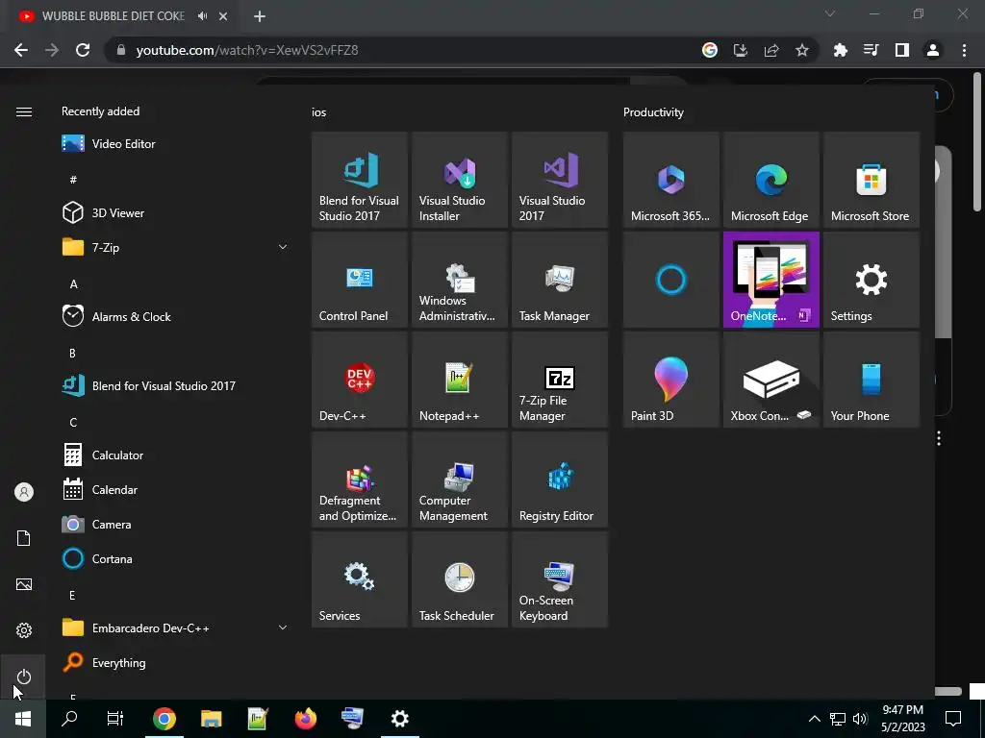Viewport: 985px width, 738px height.
Task: Open the Microsoft 365 tile
Action: [x=670, y=180]
